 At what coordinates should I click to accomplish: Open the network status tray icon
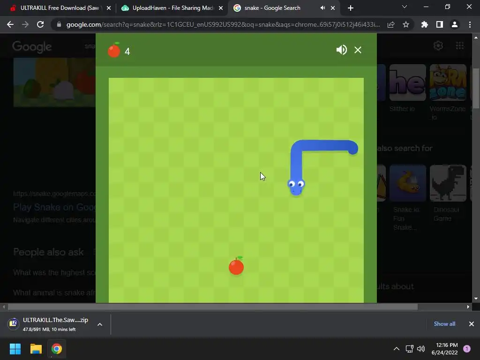click(410, 349)
